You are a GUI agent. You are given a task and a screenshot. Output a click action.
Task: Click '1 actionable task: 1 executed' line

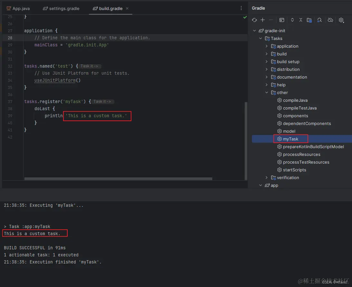(x=41, y=255)
